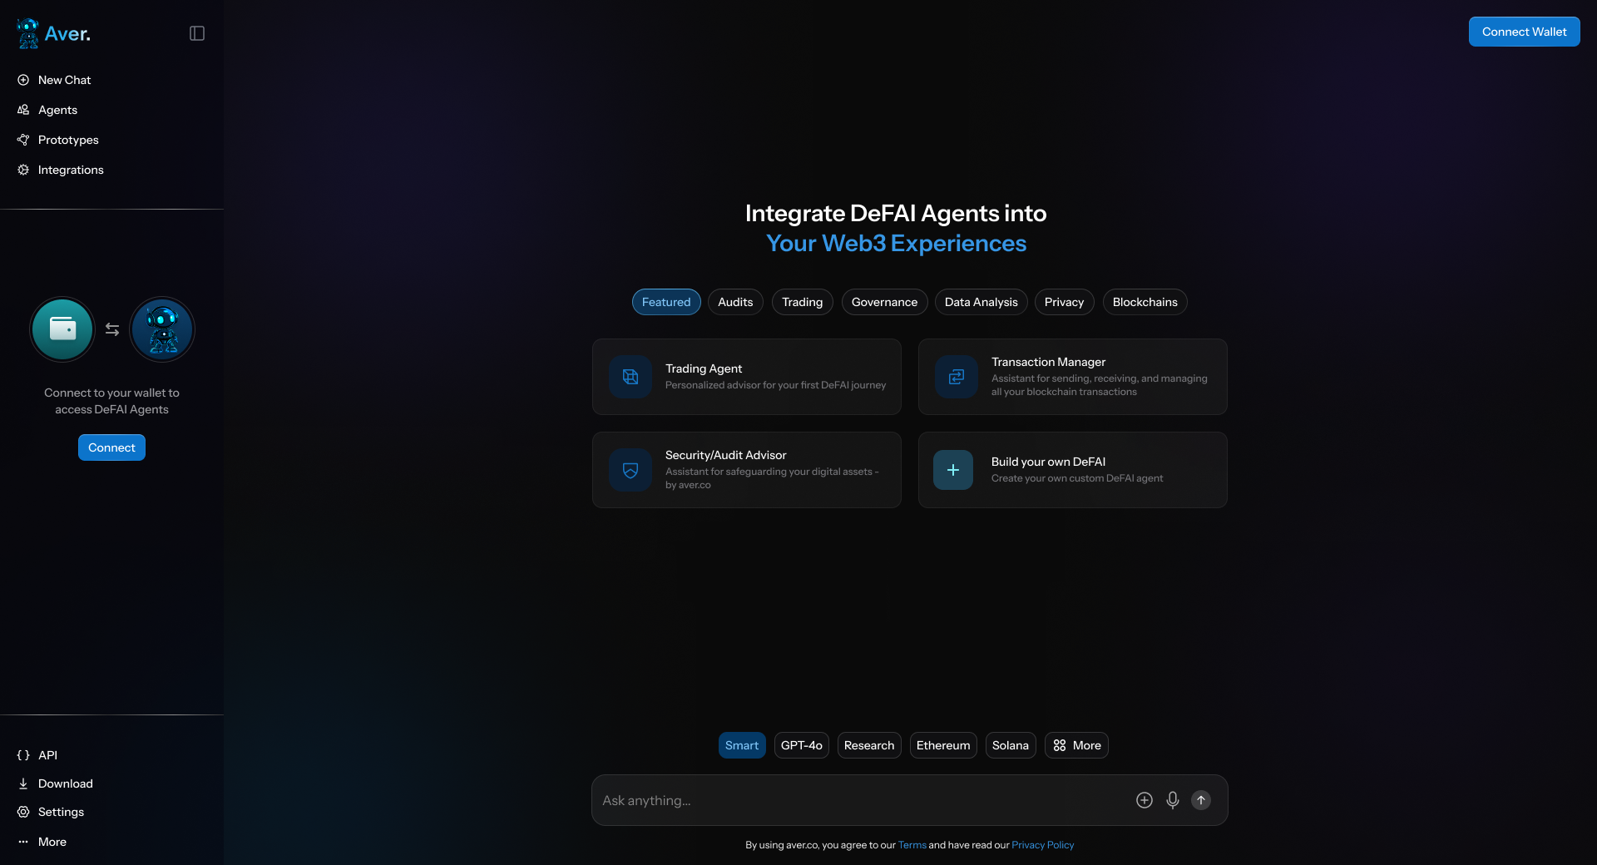Click the wallet circle icon in sidebar
The height and width of the screenshot is (865, 1597).
tap(62, 329)
